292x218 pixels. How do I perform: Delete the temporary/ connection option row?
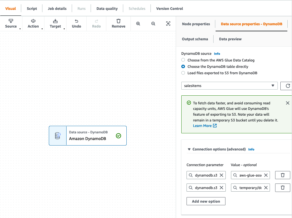282,188
